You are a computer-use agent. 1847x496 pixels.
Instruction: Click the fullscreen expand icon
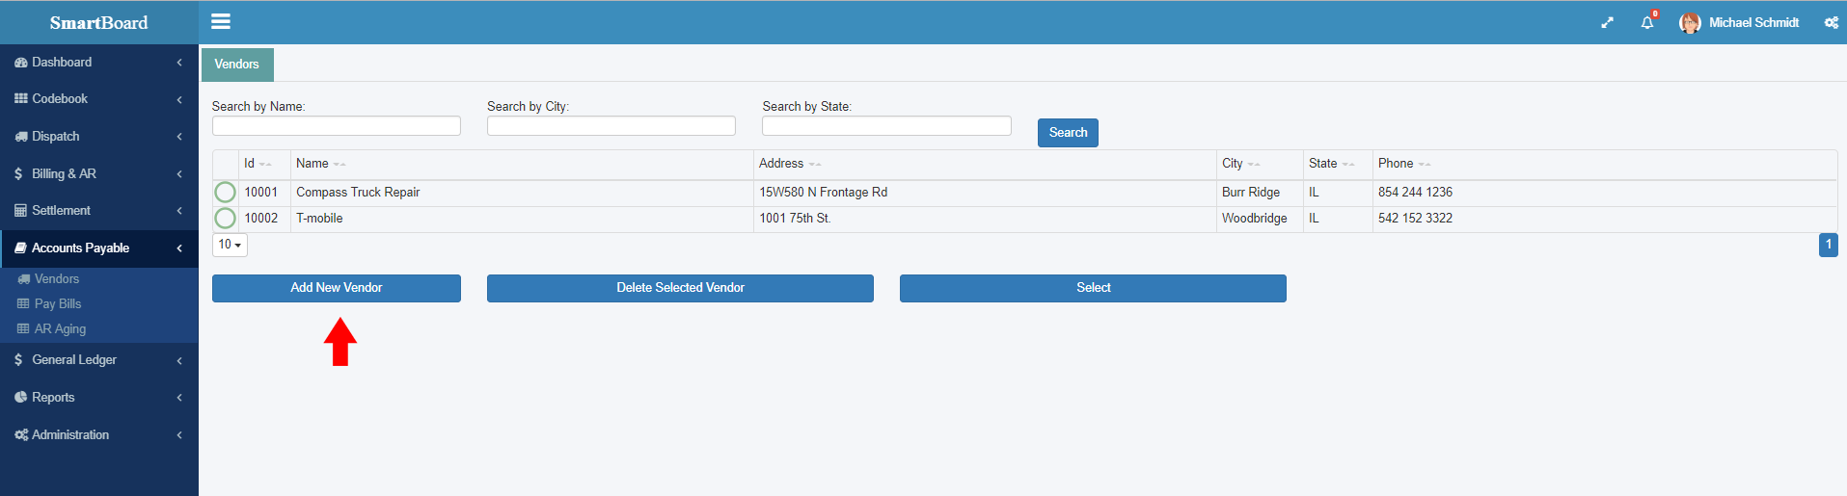[1607, 22]
